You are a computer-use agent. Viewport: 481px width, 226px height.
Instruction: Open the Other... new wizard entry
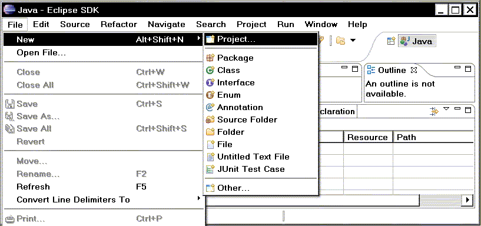click(x=261, y=188)
